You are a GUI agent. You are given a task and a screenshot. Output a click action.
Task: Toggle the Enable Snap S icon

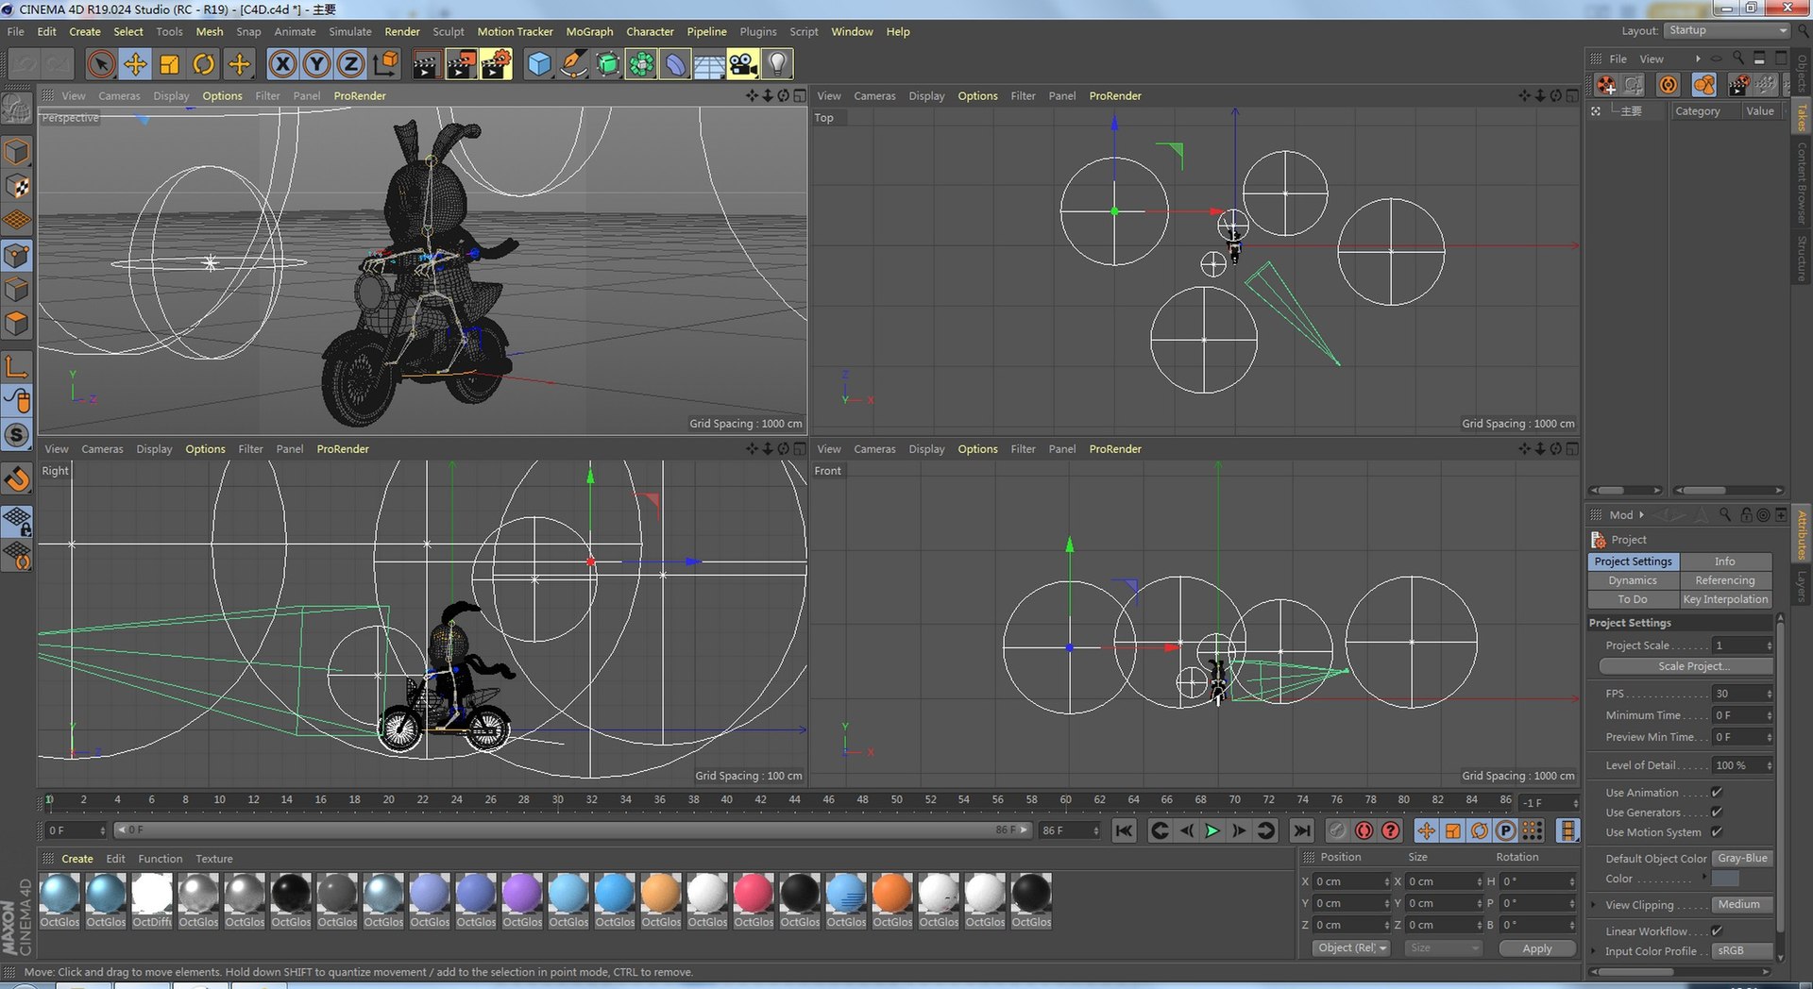point(17,435)
